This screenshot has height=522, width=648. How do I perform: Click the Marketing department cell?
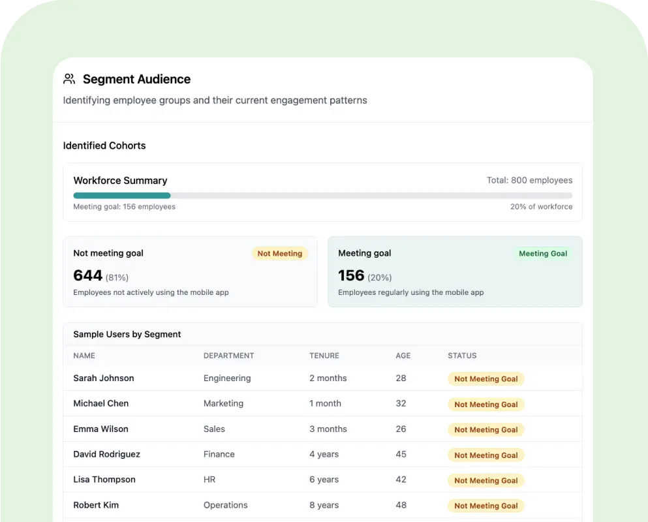(223, 403)
